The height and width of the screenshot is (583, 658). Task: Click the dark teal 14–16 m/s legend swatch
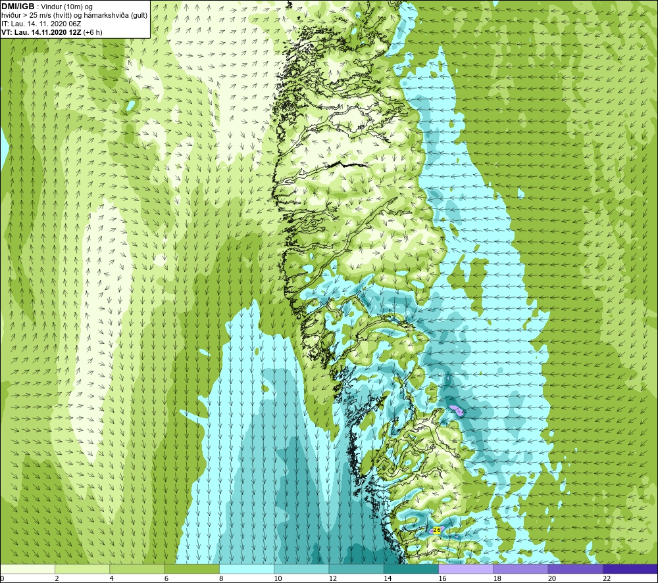point(411,569)
